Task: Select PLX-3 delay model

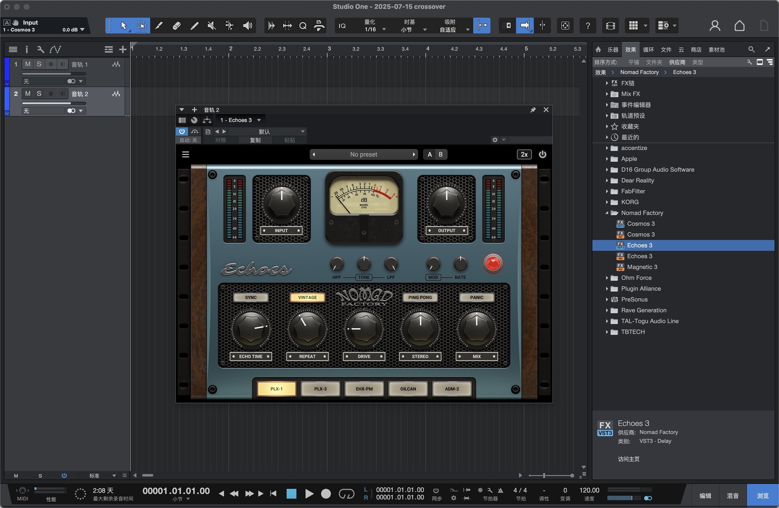Action: (x=320, y=388)
